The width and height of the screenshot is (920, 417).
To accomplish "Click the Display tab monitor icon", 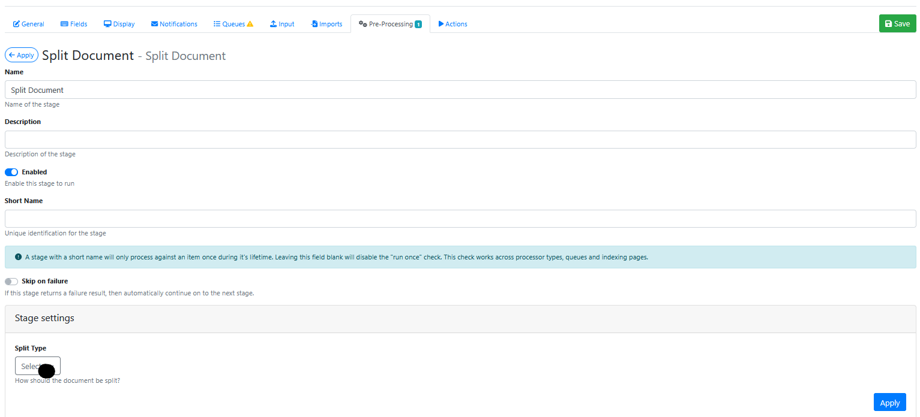I will point(107,24).
